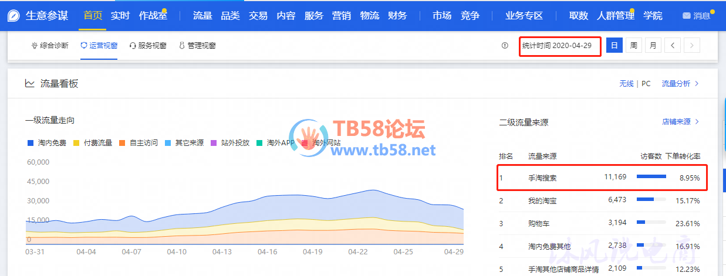
Task: Click the 生意参谋 logo icon
Action: [13, 16]
